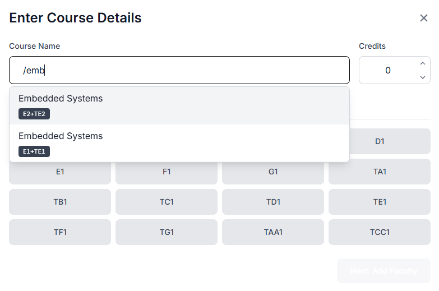Toggle the E1 slot
This screenshot has height=291, width=439.
60,172
